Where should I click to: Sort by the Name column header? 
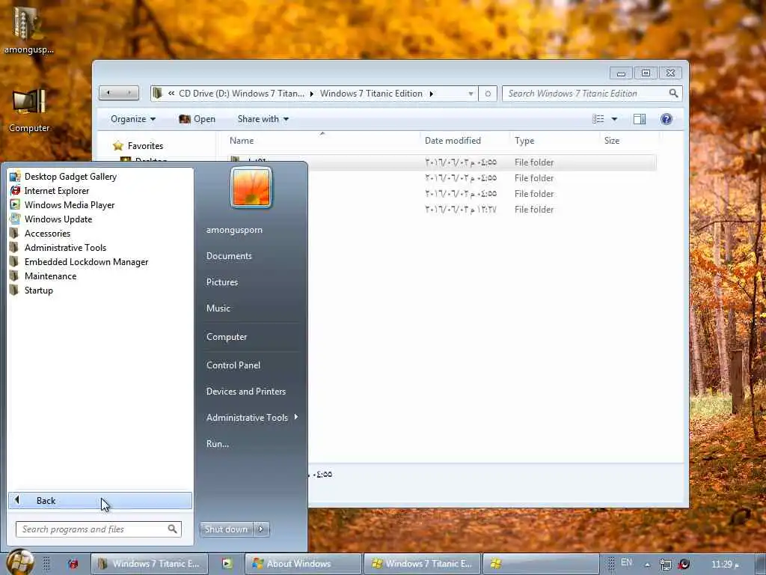coord(322,140)
